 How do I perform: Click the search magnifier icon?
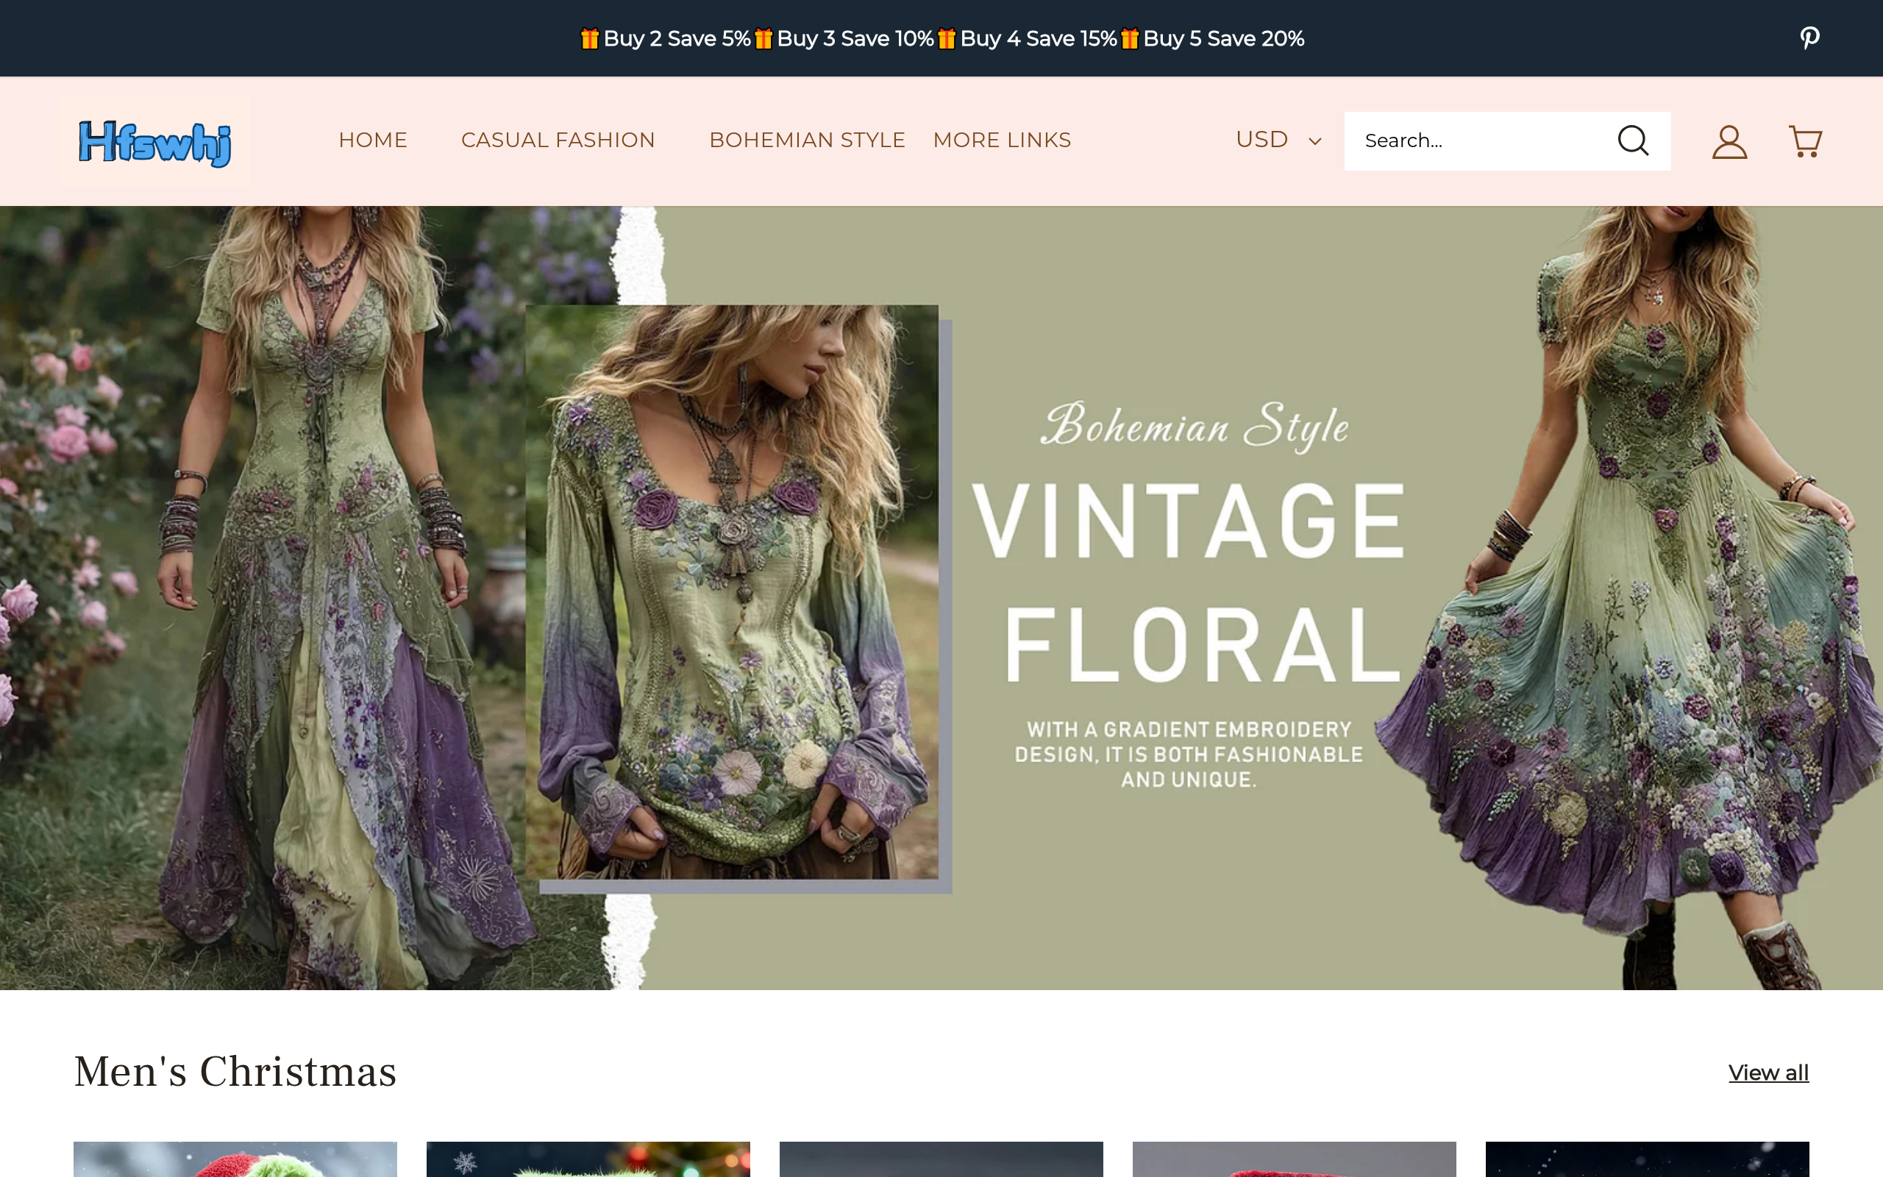click(1632, 141)
